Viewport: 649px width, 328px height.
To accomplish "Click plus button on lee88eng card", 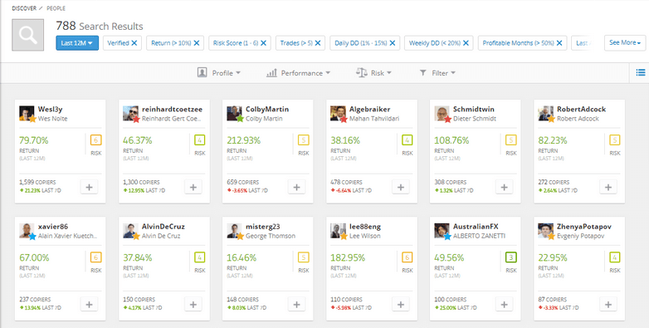I will pos(400,305).
